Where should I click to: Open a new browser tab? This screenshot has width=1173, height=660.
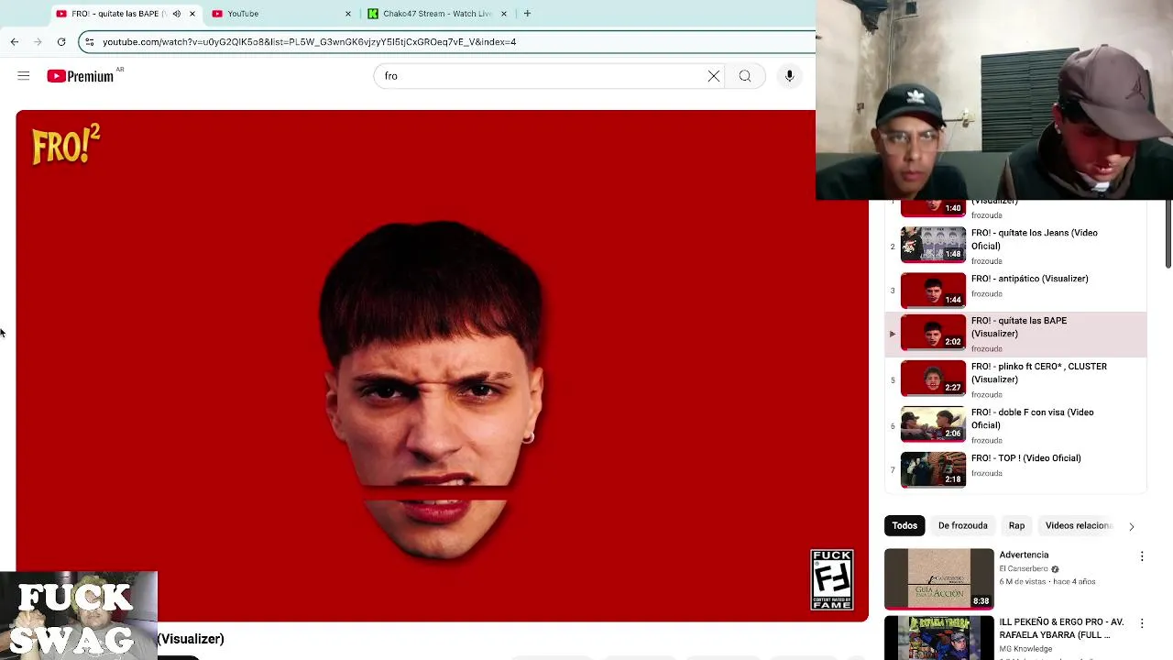[527, 14]
